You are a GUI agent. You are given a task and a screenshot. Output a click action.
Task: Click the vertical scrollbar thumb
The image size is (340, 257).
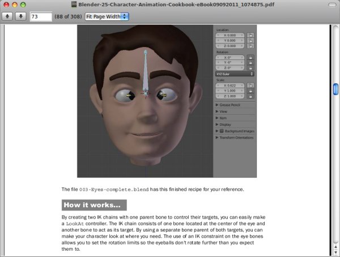[335, 89]
